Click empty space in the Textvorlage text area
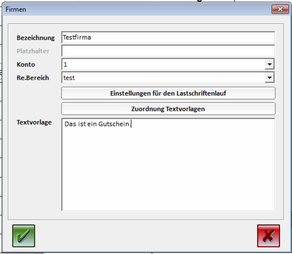This screenshot has width=292, height=254. click(x=168, y=171)
